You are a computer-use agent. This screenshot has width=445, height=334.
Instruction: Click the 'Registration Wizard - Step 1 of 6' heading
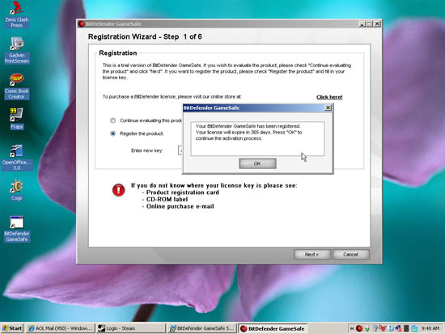tap(145, 36)
